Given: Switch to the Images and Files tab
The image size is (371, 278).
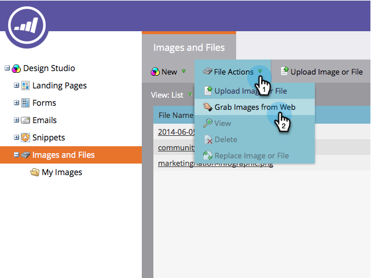Looking at the screenshot, I should pyautogui.click(x=189, y=48).
